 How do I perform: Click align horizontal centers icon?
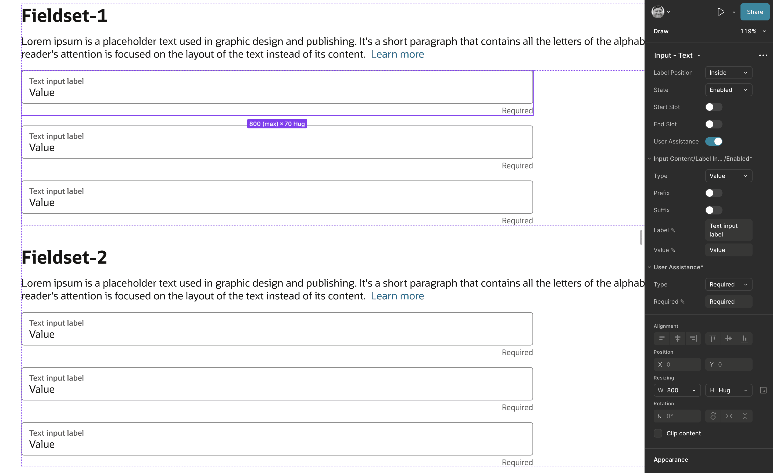coord(677,338)
